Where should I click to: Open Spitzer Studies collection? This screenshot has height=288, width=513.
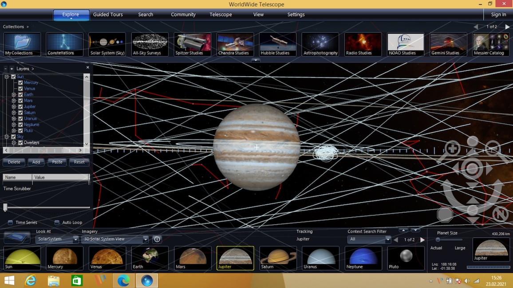click(193, 44)
